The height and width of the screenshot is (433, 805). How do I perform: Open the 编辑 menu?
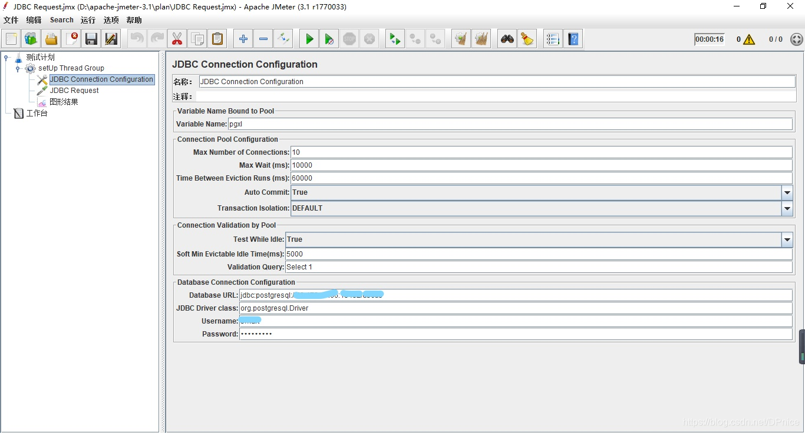coord(34,20)
